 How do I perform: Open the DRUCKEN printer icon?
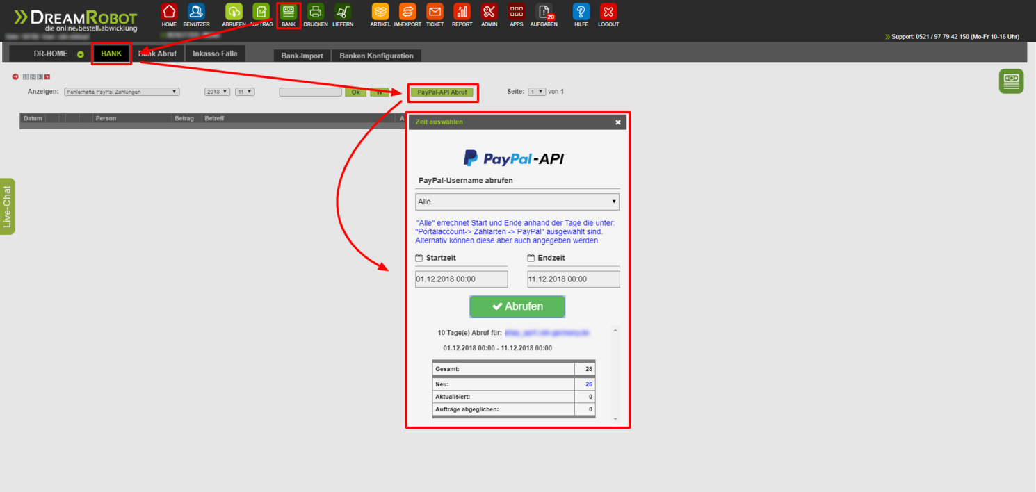click(316, 12)
